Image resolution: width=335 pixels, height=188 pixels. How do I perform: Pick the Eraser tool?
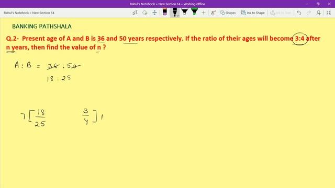pyautogui.click(x=165, y=12)
